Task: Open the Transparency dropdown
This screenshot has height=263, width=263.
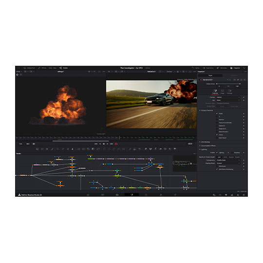Action: click(x=228, y=160)
